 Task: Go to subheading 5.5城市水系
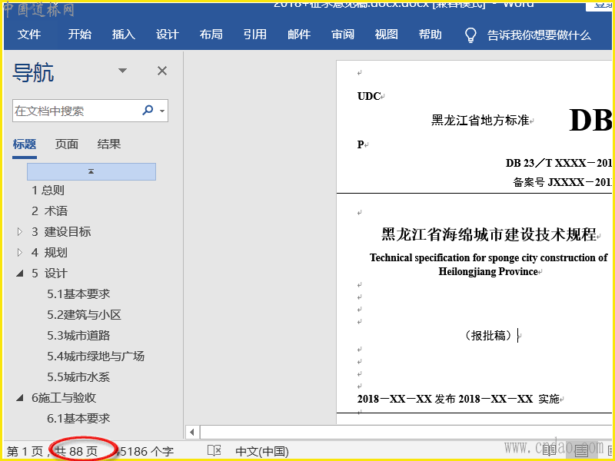point(78,377)
